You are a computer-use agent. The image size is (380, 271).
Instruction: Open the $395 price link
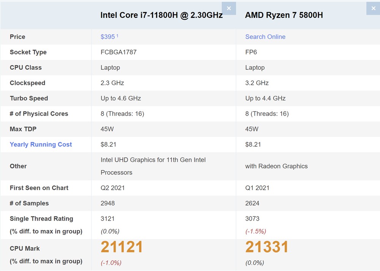(108, 37)
